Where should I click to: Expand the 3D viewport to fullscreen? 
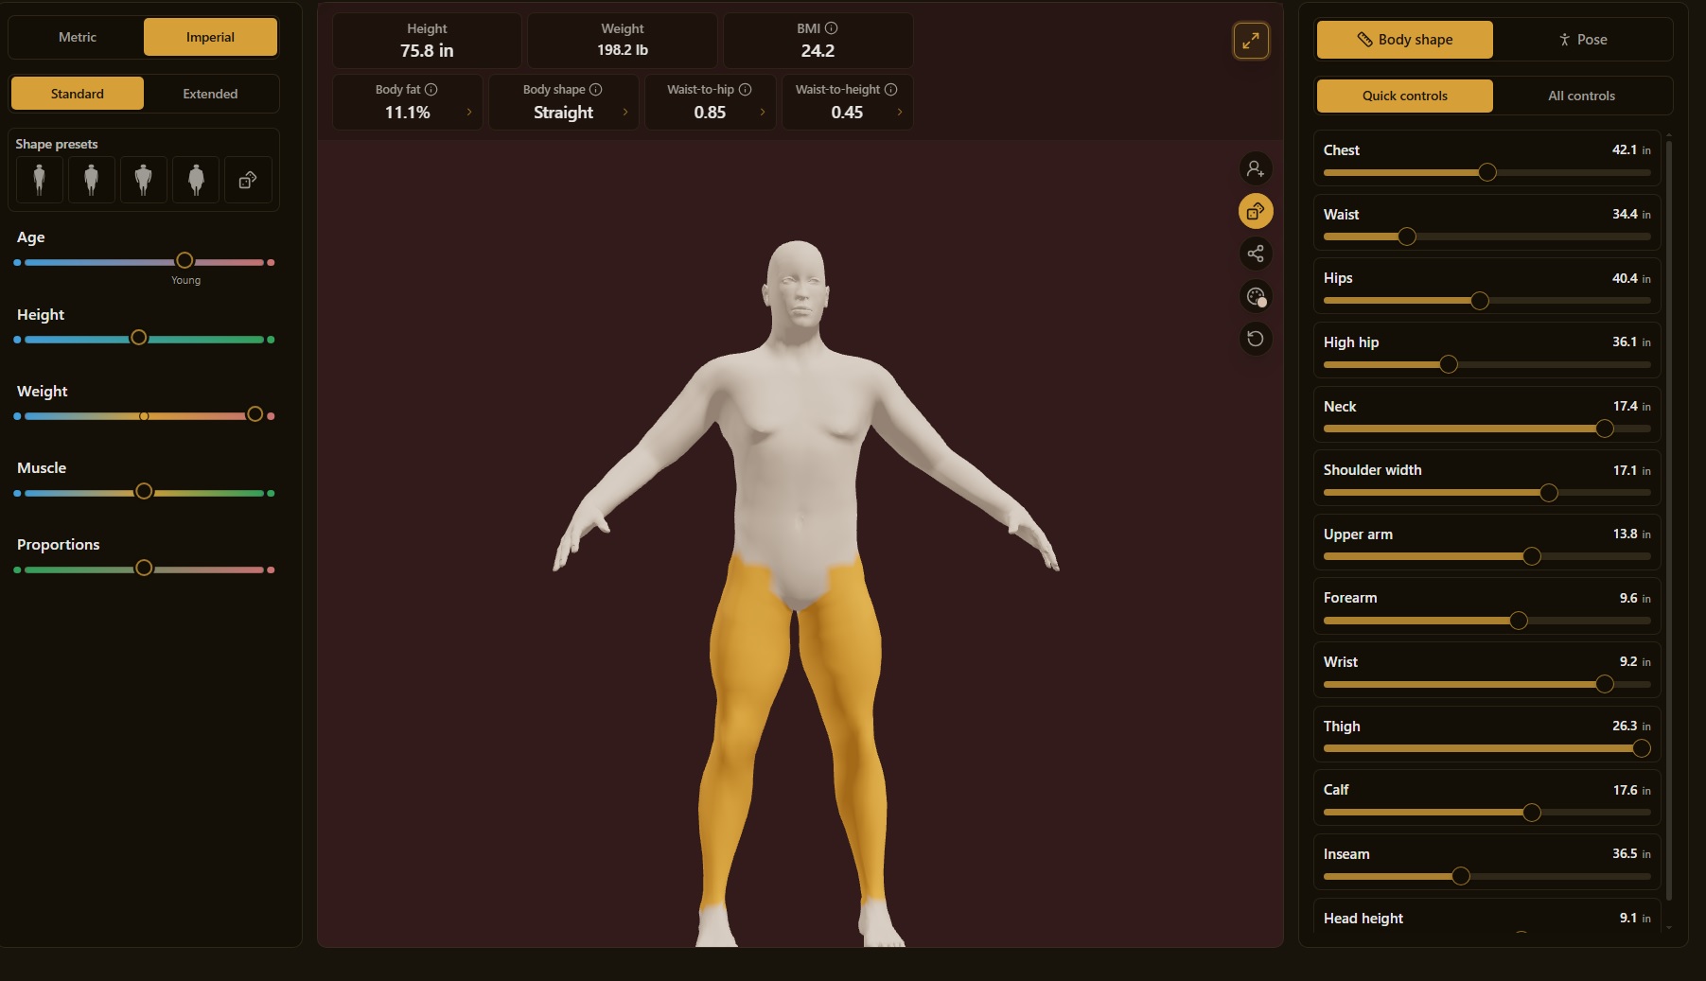[x=1251, y=41]
